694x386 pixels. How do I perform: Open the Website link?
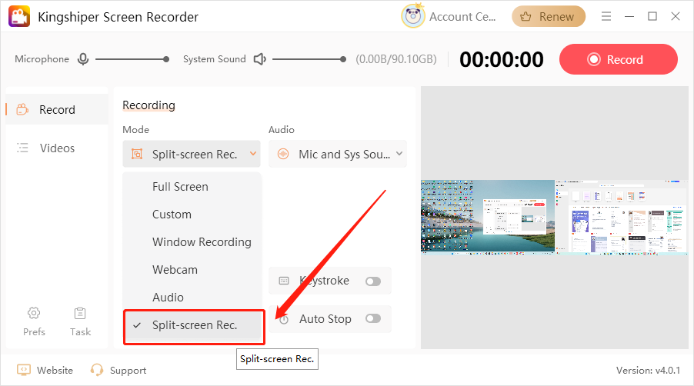click(55, 370)
